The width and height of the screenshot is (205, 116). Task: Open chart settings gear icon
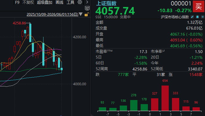(80, 2)
